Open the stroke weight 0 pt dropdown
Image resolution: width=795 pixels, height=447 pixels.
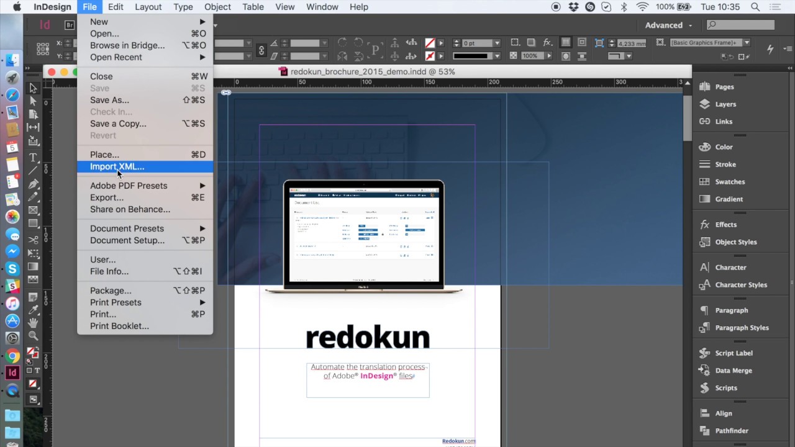[497, 43]
